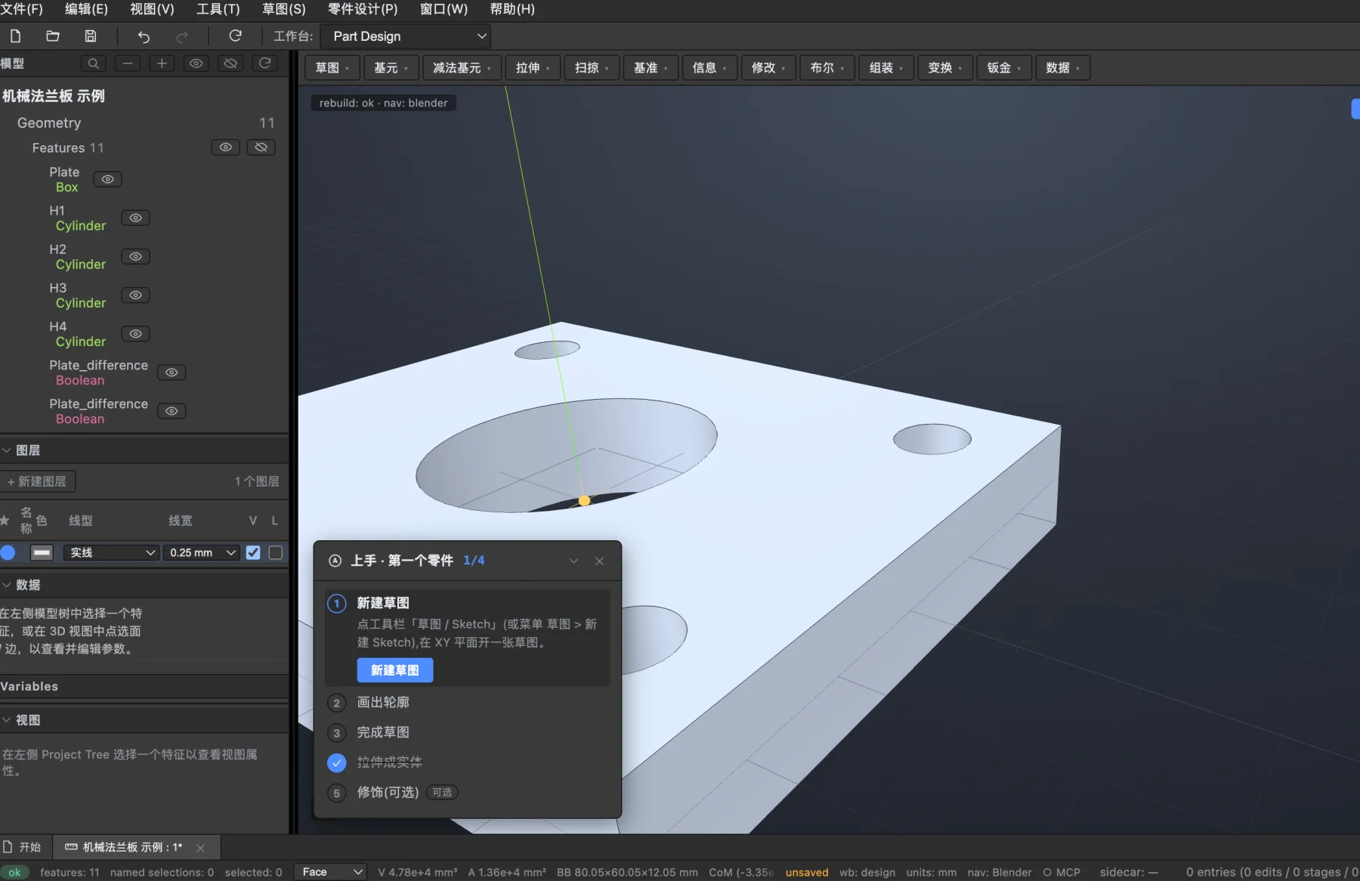Viewport: 1360px width, 881px height.
Task: Hide all features in the Features row
Action: point(261,147)
